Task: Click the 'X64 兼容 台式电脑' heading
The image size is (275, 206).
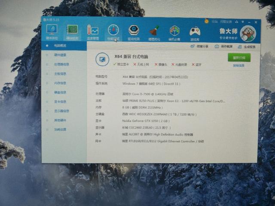Action: 131,56
